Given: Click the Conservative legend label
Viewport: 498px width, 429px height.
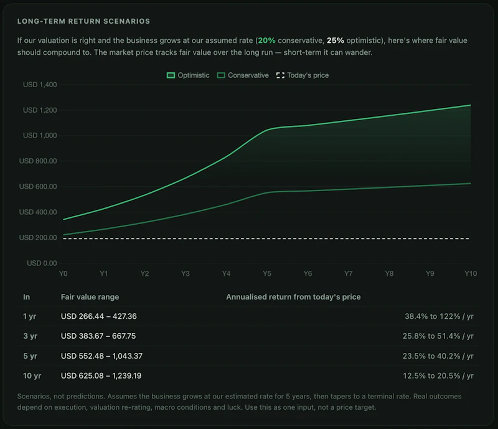Looking at the screenshot, I should pyautogui.click(x=248, y=75).
